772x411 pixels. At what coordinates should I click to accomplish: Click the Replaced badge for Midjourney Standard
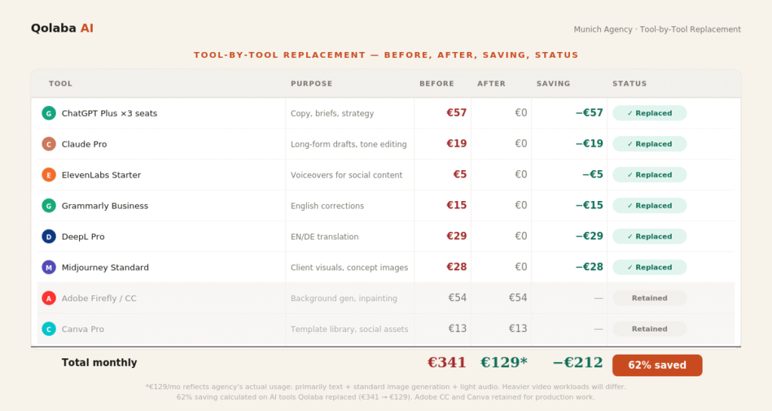tap(649, 267)
